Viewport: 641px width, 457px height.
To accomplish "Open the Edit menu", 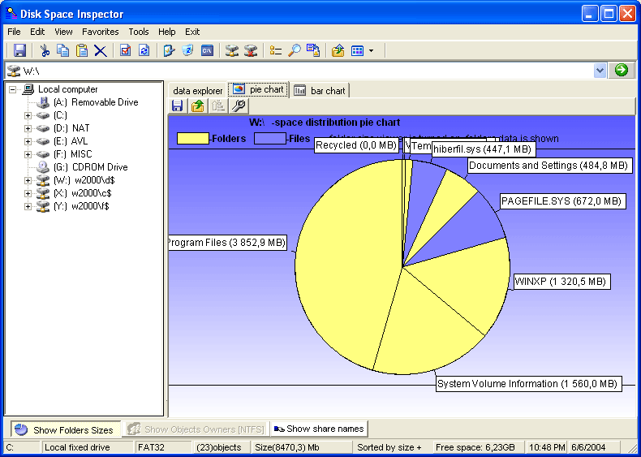I will [x=37, y=32].
